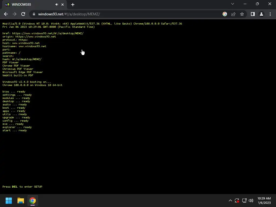This screenshot has width=276, height=207.
Task: Click the 'explorer ... ready' line
Action: coord(17,127)
